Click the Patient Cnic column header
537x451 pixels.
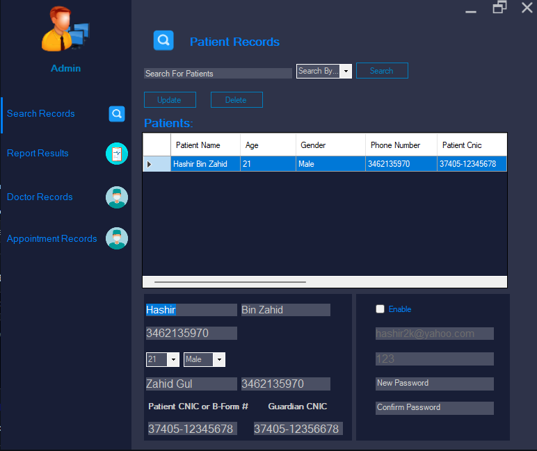[x=472, y=145]
